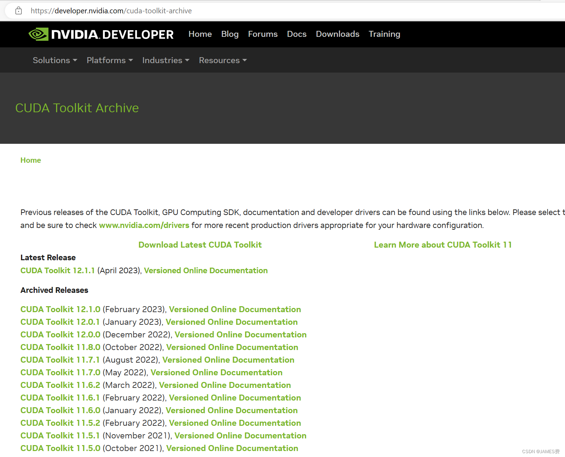Open documentation link for CUDA Toolkit 11.6.2

pos(225,385)
